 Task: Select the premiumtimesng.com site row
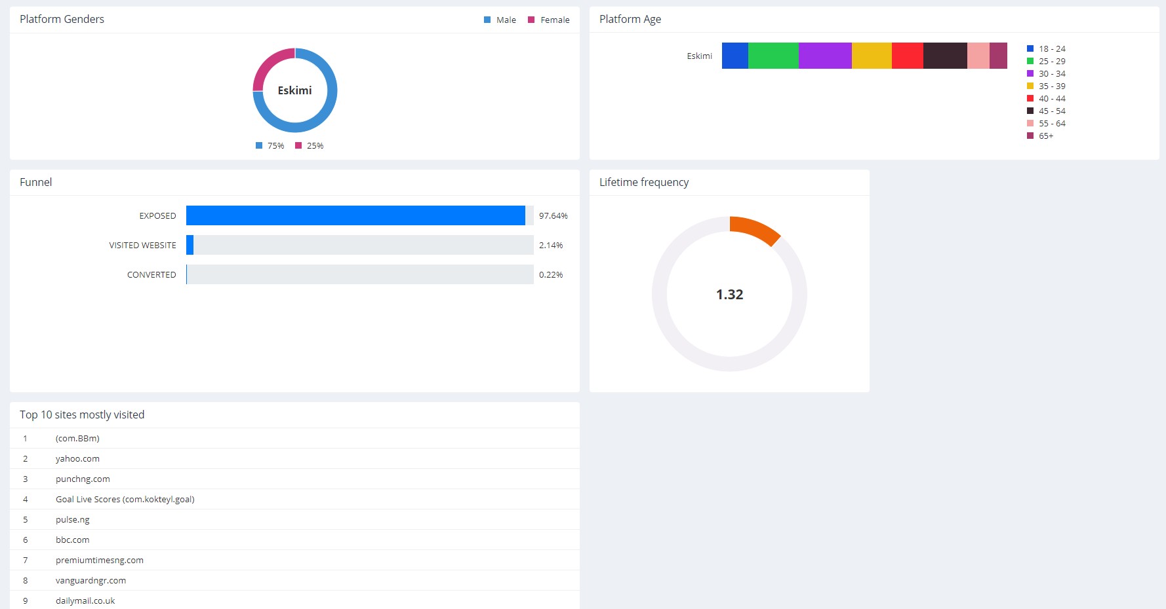tap(294, 560)
